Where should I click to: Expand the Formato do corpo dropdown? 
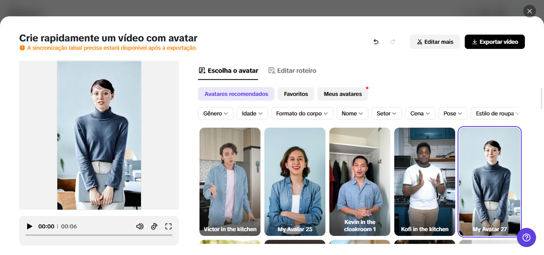click(302, 113)
